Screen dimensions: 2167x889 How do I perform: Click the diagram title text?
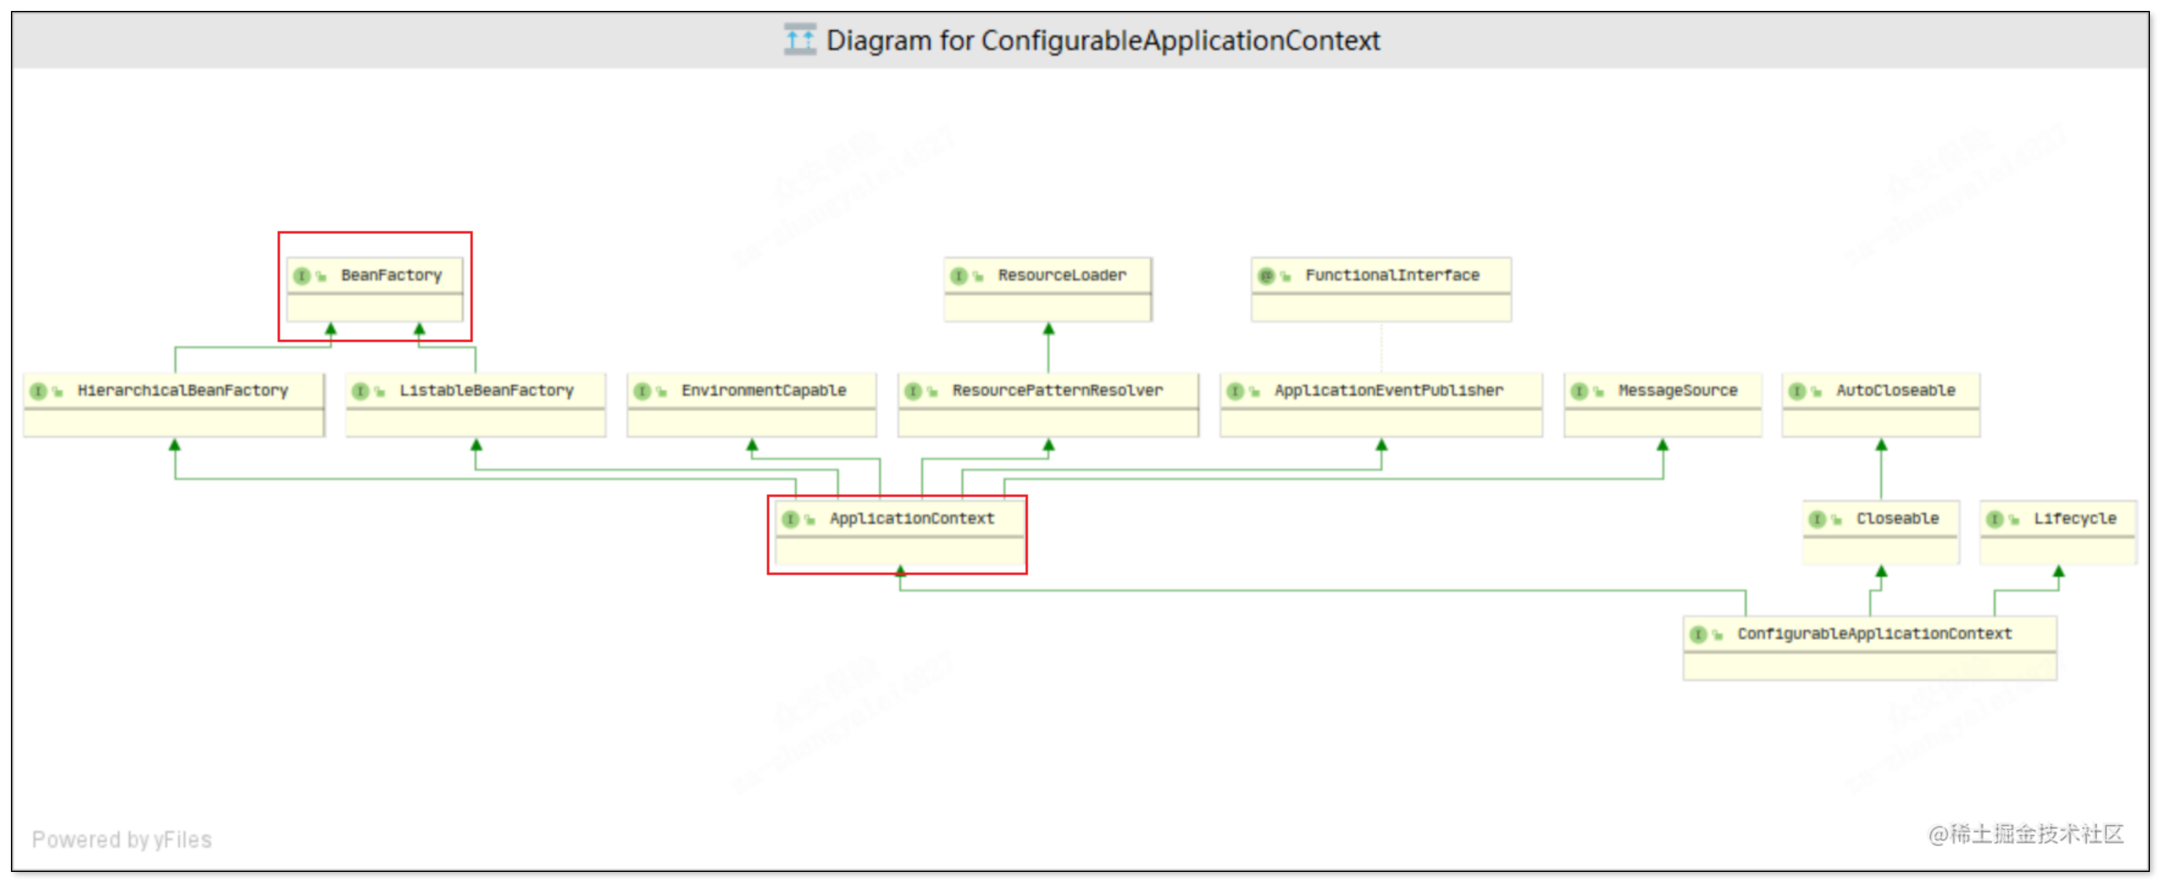point(1103,40)
